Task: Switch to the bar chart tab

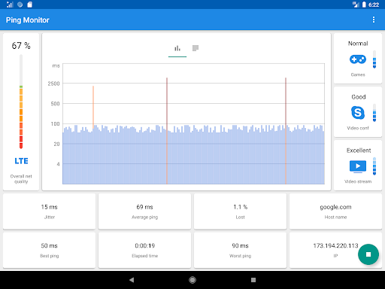Action: (177, 48)
